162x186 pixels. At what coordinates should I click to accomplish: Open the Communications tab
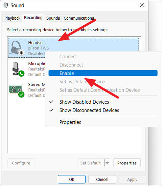click(78, 18)
